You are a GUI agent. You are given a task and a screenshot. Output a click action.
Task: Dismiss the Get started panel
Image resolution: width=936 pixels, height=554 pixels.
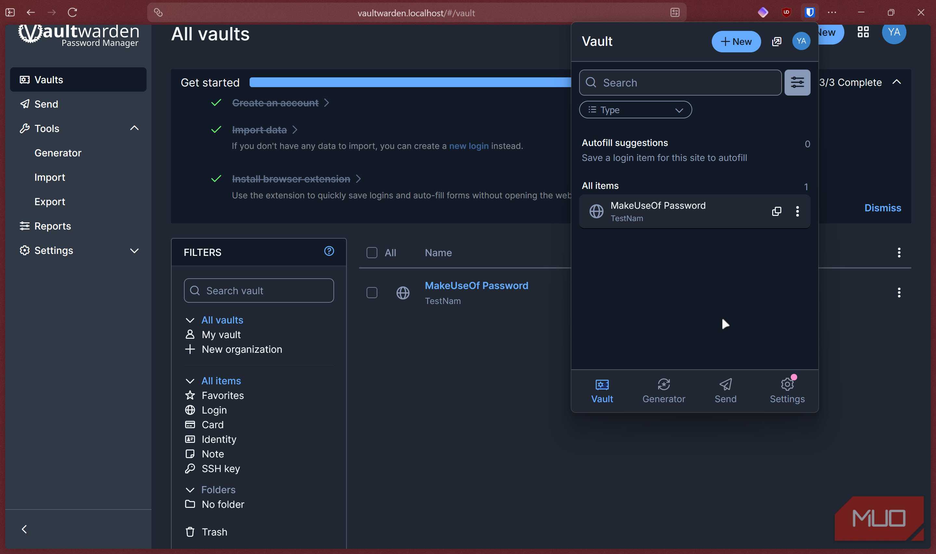(883, 208)
